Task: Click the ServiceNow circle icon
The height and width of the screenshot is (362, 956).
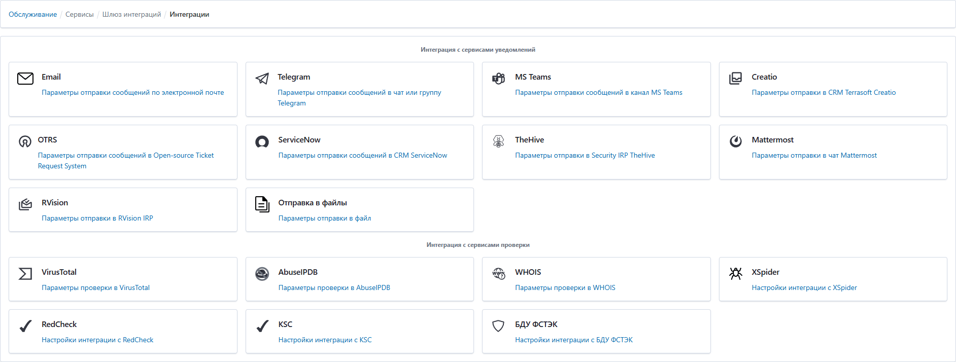Action: pos(262,141)
